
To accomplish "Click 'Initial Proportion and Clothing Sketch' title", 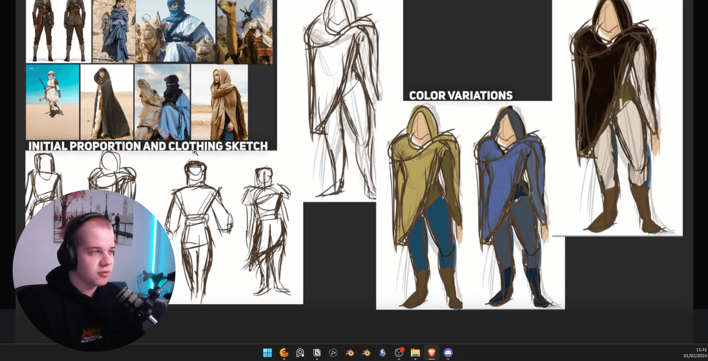I will point(148,146).
